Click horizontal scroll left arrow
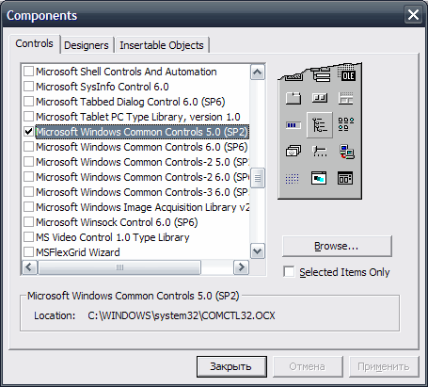The image size is (428, 387). coord(29,267)
